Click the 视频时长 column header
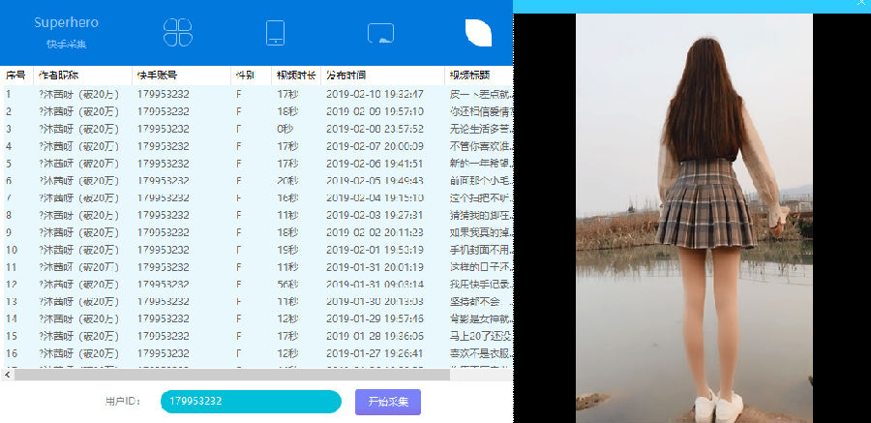The height and width of the screenshot is (423, 871). 296,76
